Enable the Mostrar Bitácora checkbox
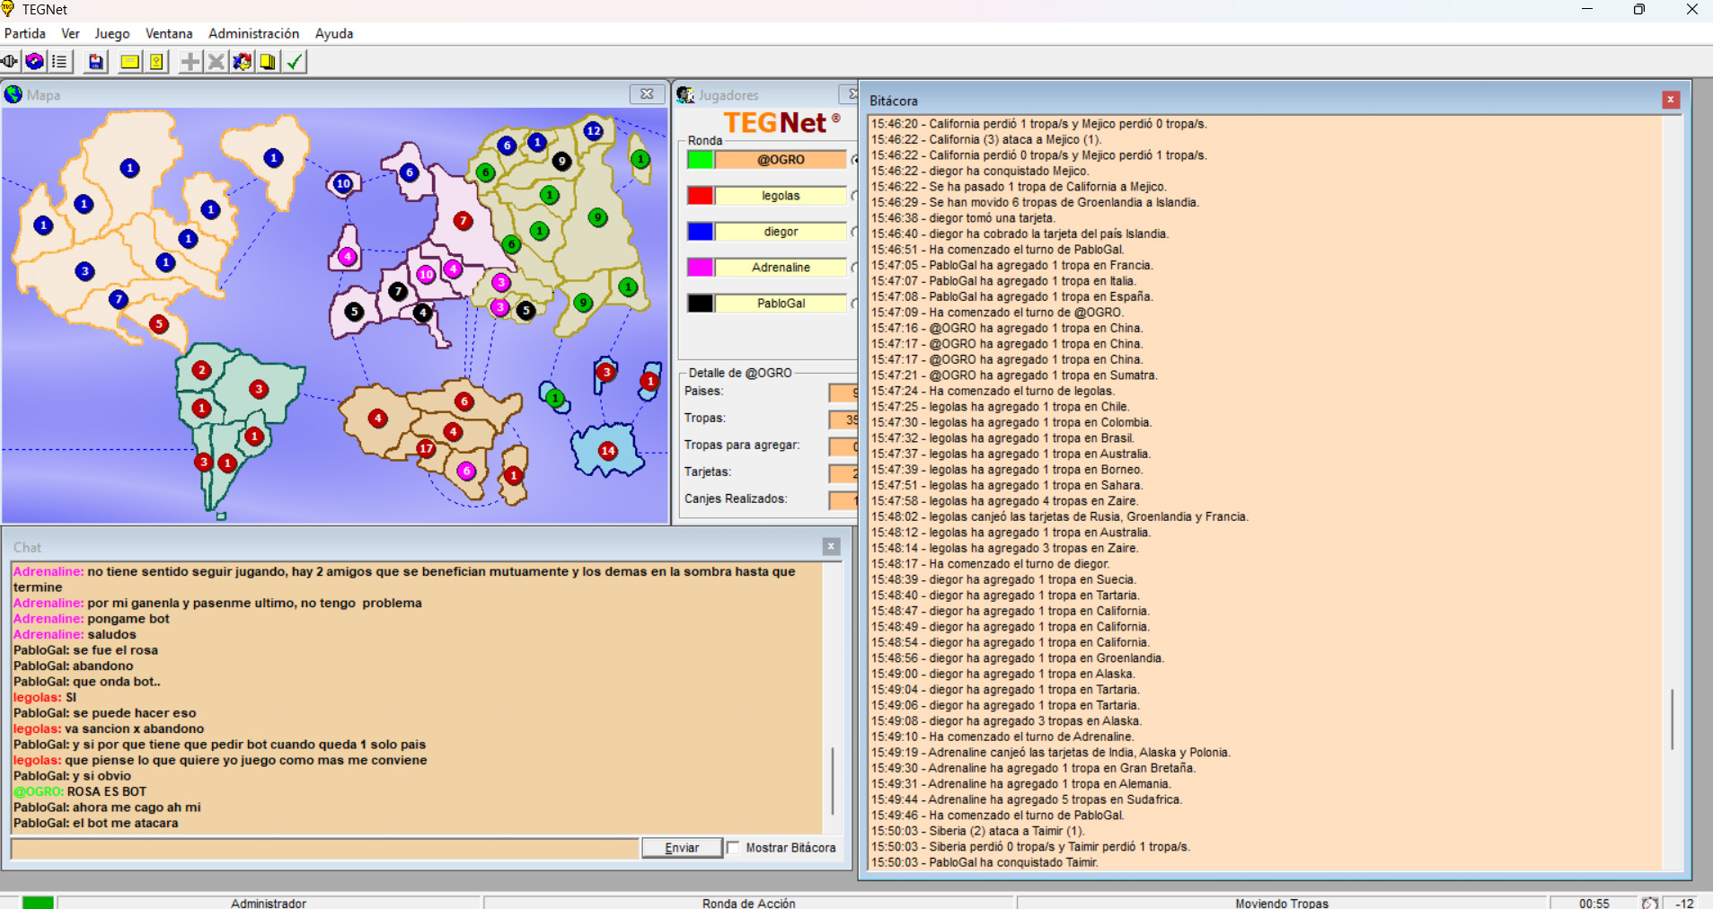 [734, 847]
